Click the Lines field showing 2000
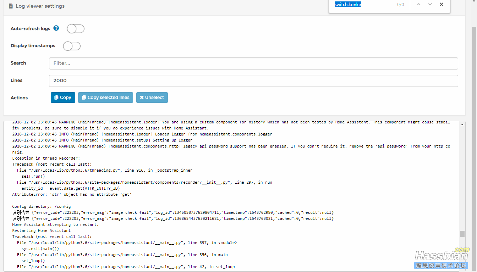The image size is (477, 272). point(253,81)
